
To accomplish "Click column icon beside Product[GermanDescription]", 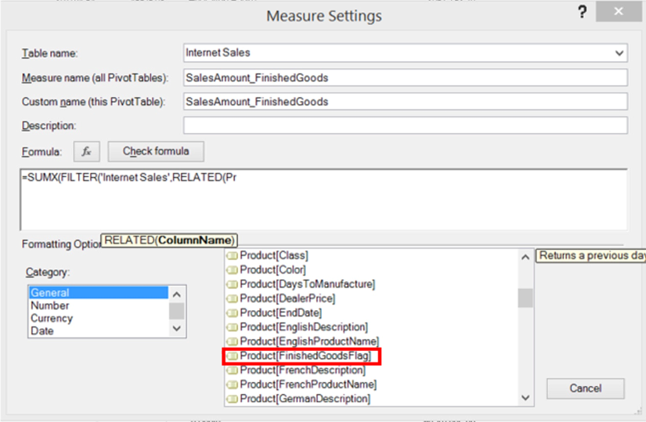I will click(232, 399).
